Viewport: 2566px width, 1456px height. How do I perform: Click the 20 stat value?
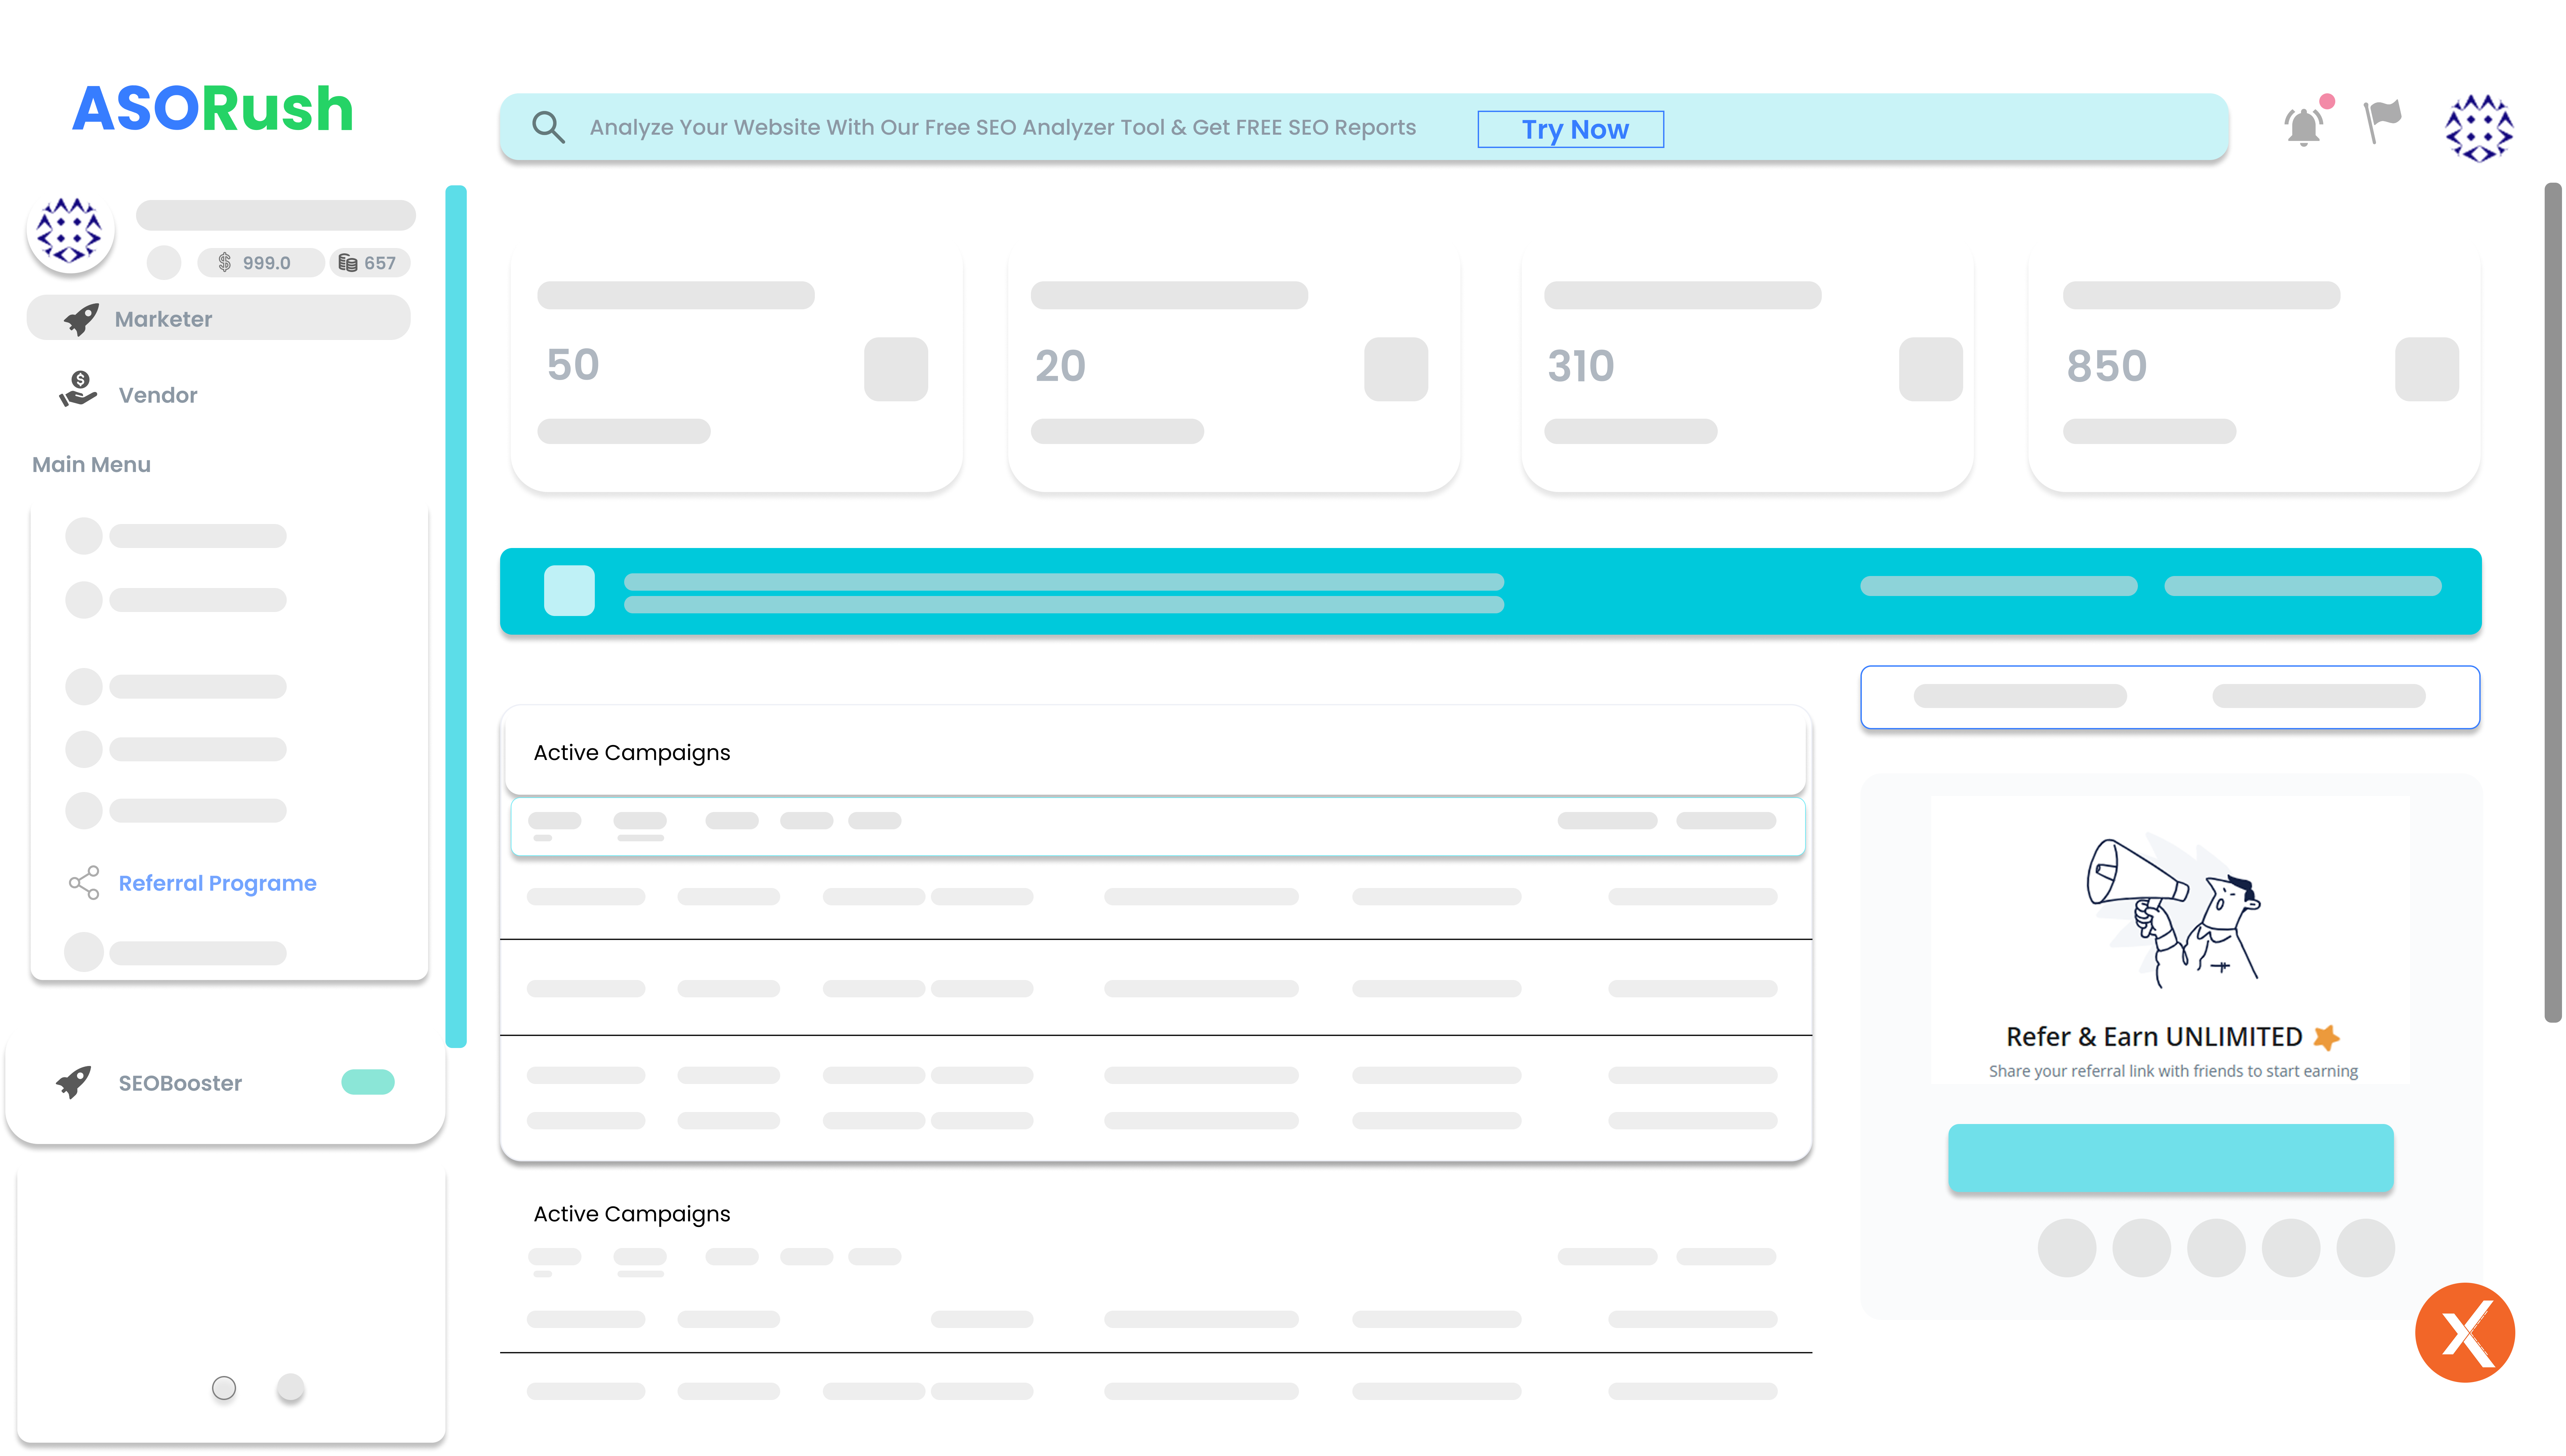coord(1060,366)
